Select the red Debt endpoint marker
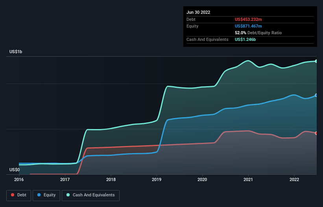The width and height of the screenshot is (323, 207). pos(316,133)
